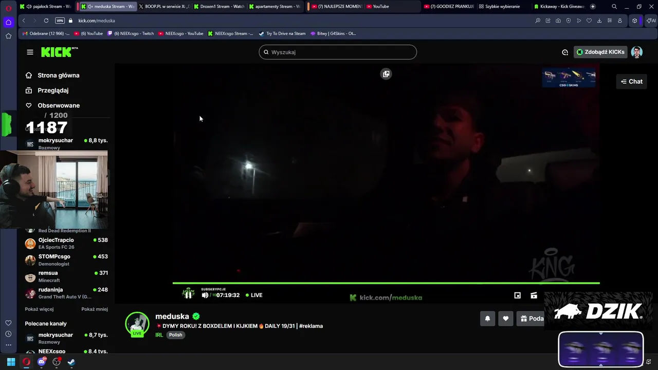Open Opera sidebar bookmarks star icon
Viewport: 658px width, 370px height.
8,36
